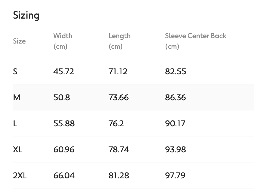
Task: Click the 81.28 length cell
Action: click(x=119, y=175)
